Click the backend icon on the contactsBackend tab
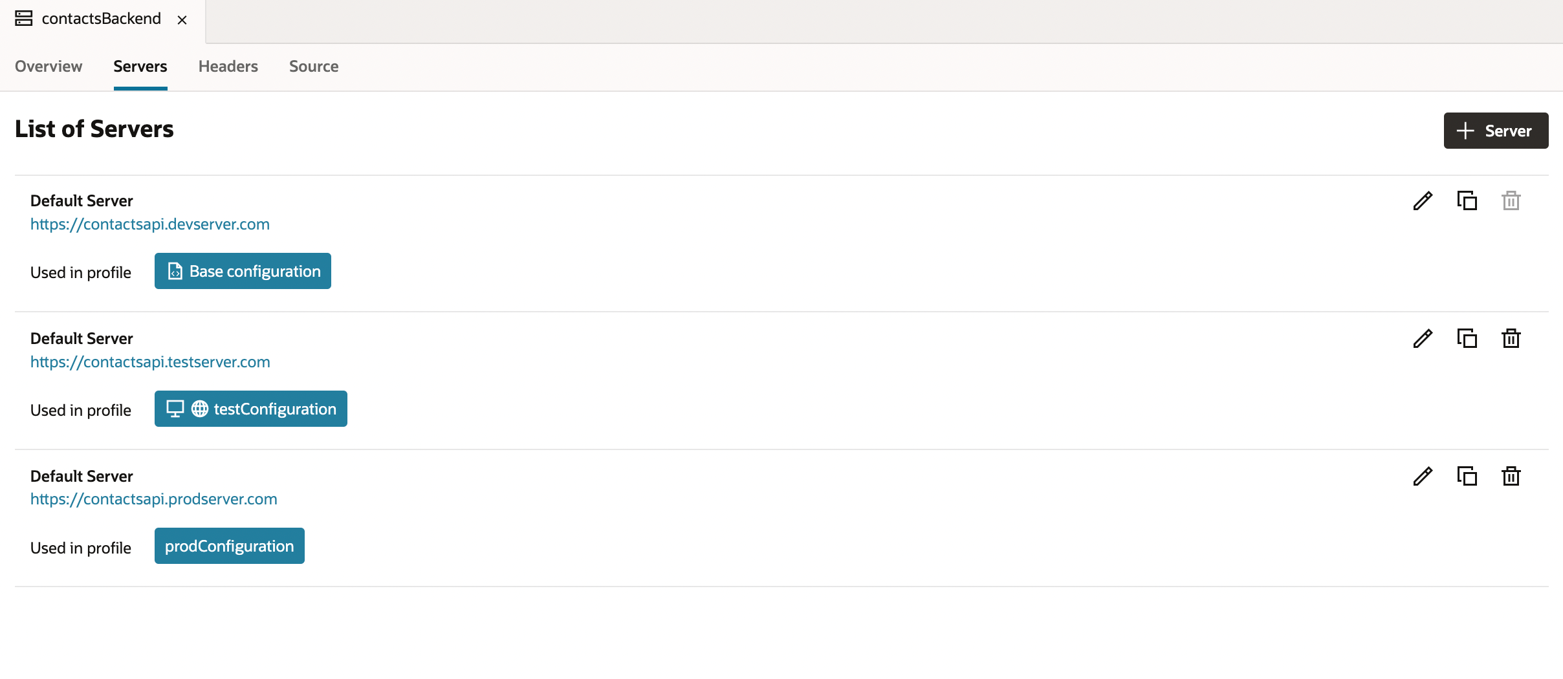The height and width of the screenshot is (679, 1563). [x=23, y=18]
